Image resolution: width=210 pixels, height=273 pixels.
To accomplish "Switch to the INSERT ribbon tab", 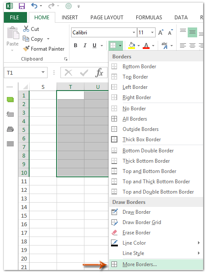I will click(70, 18).
